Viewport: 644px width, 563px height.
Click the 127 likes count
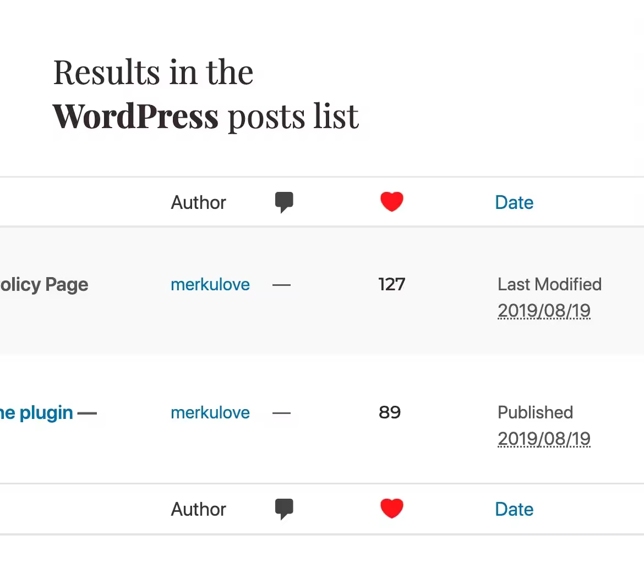point(392,284)
